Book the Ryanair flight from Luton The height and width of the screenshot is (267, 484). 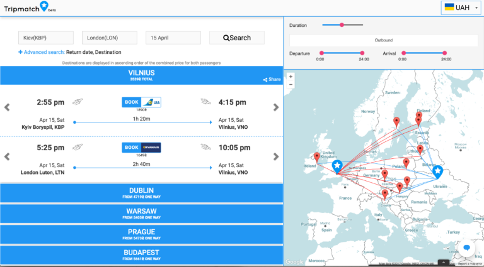pos(141,148)
